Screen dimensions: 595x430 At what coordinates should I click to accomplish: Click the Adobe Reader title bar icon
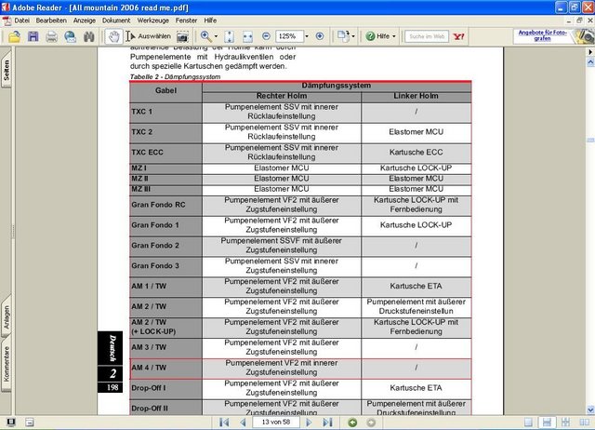click(6, 7)
